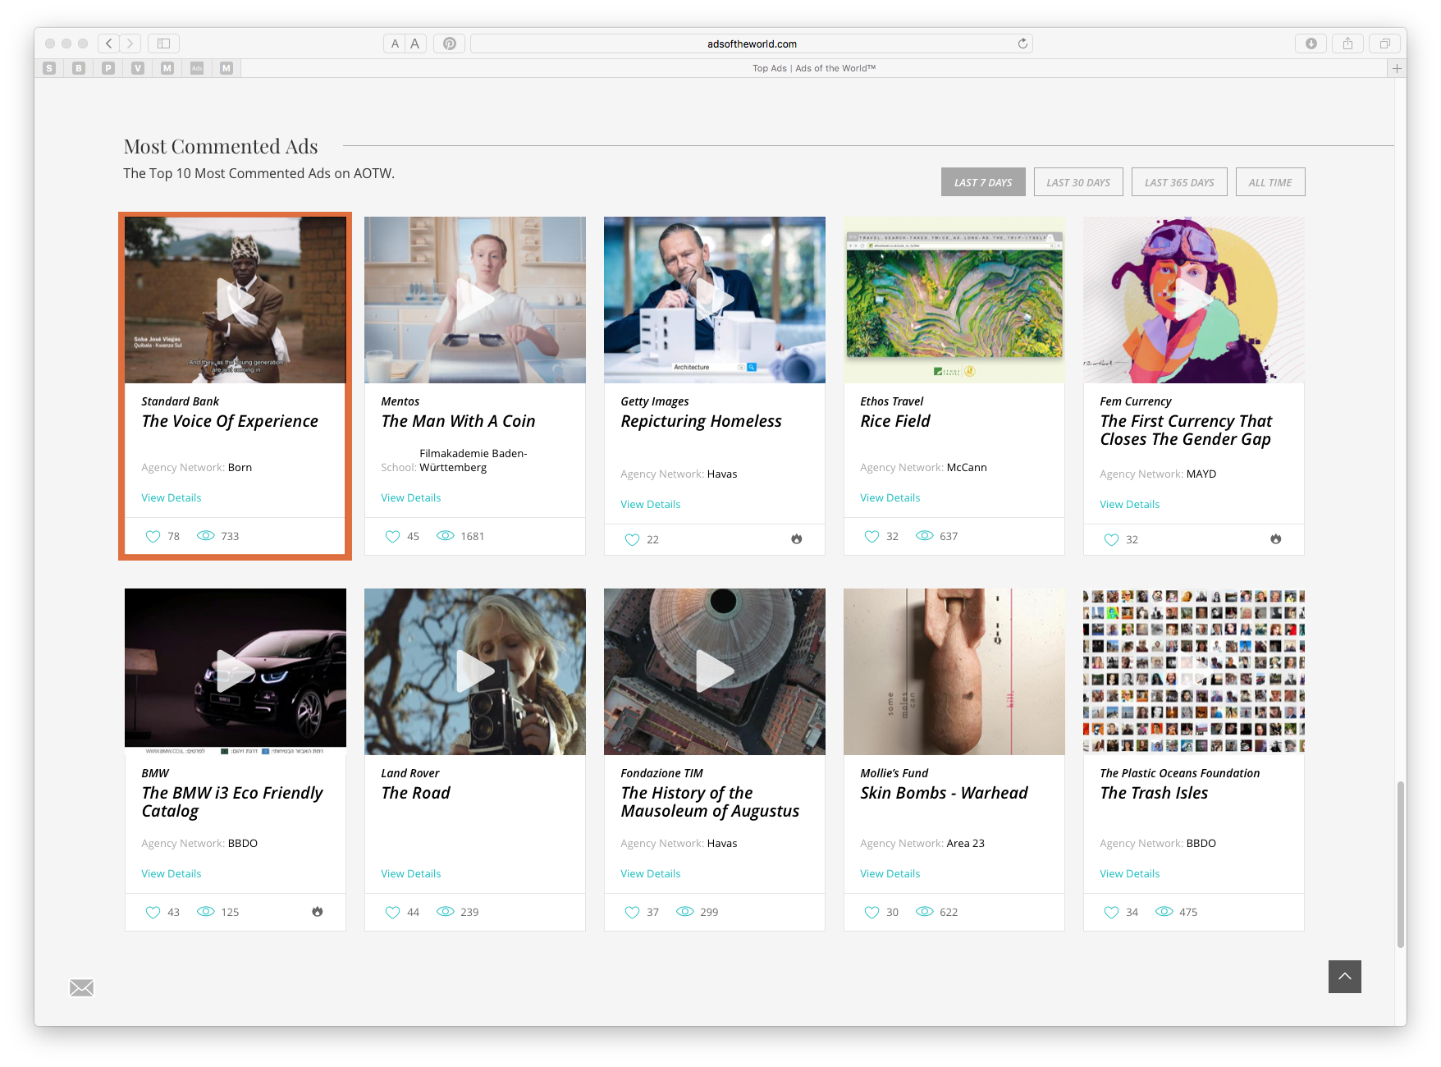The height and width of the screenshot is (1067, 1441).
Task: Click views eye icon on Rice Field card
Action: tap(924, 536)
